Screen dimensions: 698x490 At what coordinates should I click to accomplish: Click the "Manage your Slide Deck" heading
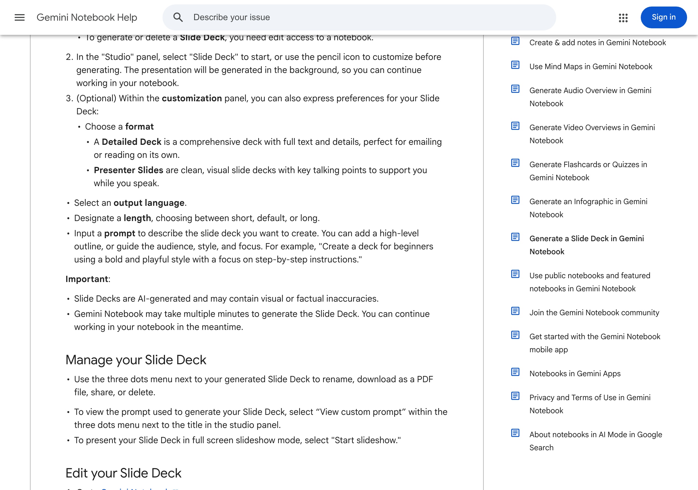[136, 360]
